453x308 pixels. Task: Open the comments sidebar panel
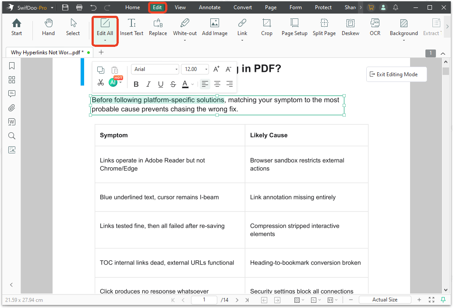pos(12,94)
